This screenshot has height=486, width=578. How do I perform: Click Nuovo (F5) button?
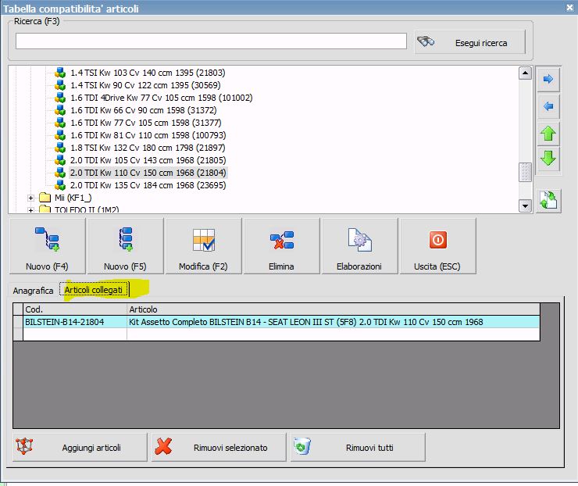click(125, 246)
